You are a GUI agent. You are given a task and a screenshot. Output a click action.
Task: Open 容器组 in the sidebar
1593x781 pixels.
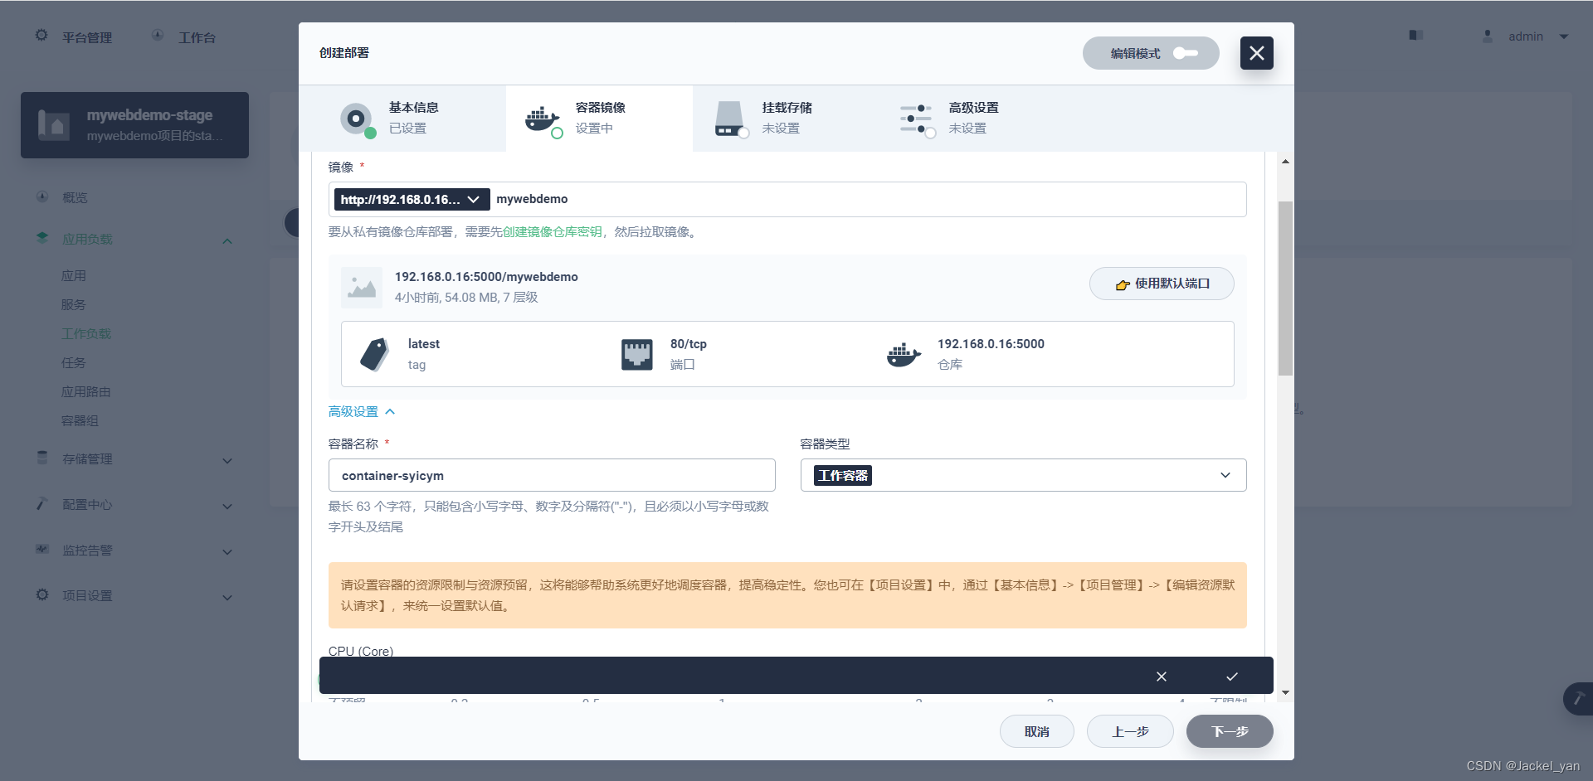(80, 420)
